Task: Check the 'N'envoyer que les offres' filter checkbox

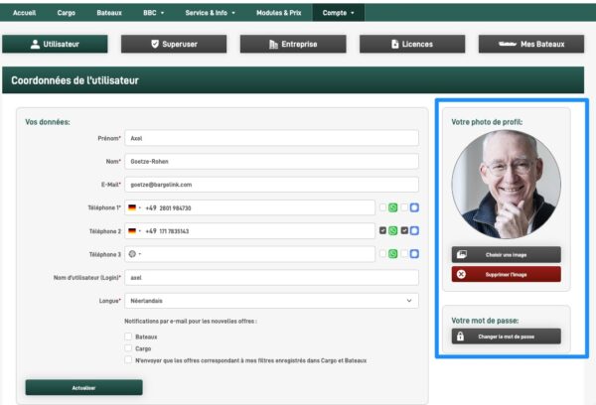Action: pyautogui.click(x=128, y=359)
